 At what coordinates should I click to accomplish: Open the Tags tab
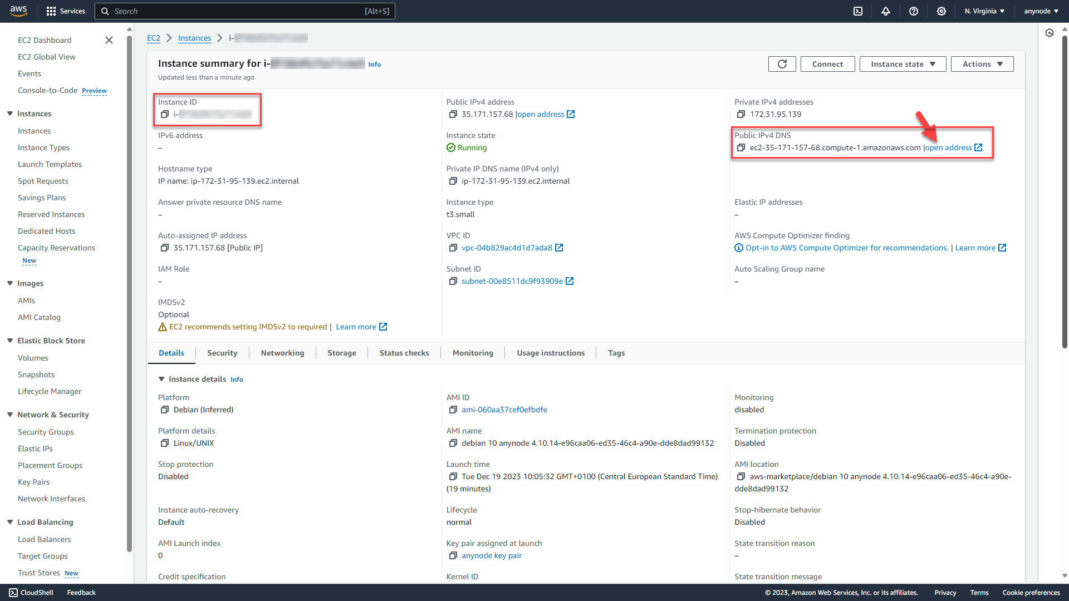tap(616, 353)
